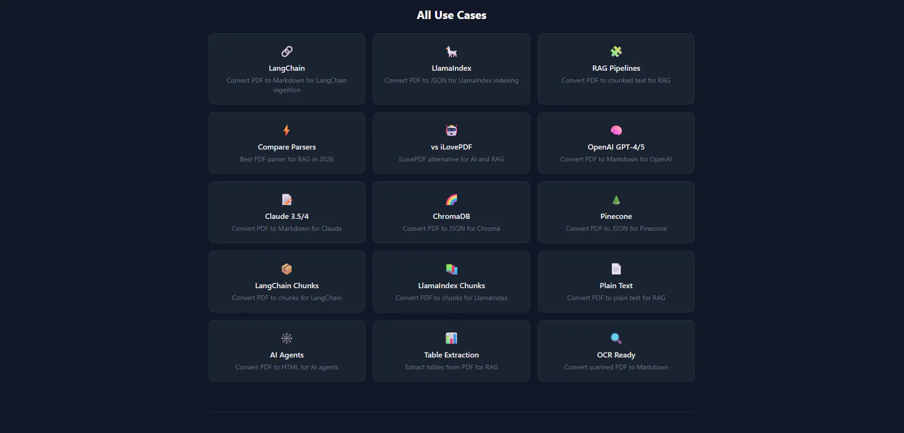The height and width of the screenshot is (433, 904).
Task: Click 'Convert PDF to JSON for LlamaIndex indexing'
Action: coord(451,81)
